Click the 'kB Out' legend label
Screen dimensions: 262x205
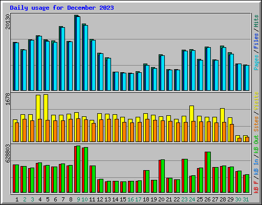[256, 145]
